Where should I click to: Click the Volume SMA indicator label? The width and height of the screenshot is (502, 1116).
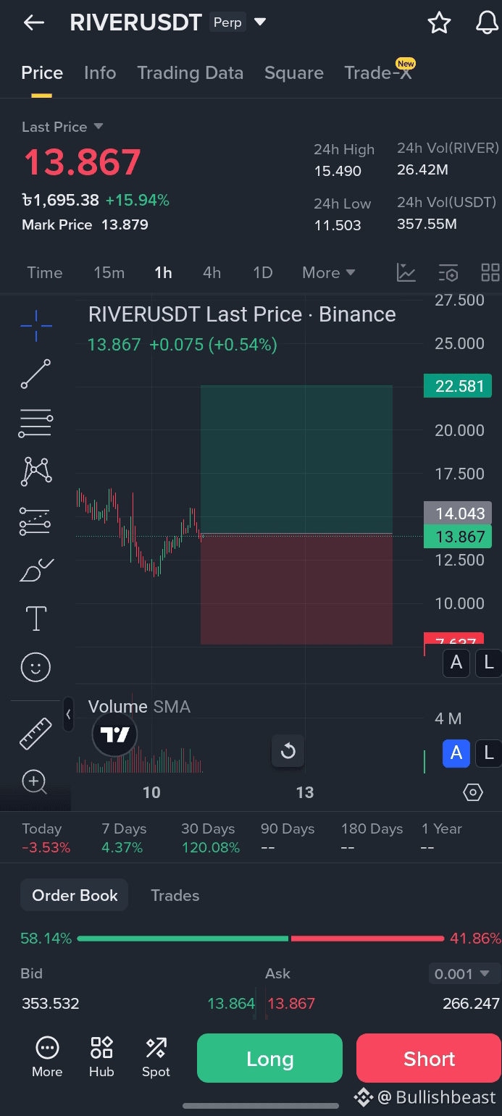pyautogui.click(x=139, y=707)
